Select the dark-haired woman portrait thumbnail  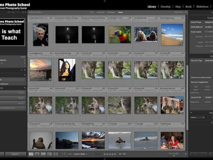67,70
